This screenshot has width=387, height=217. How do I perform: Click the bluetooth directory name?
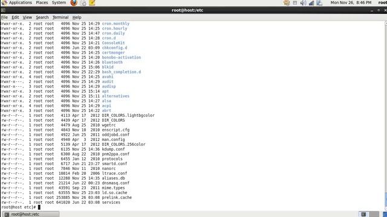pos(112,62)
